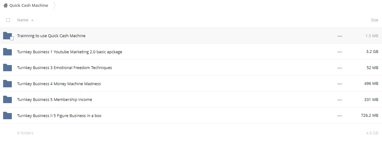
Task: Open Turnkey Business II 5 Figure Business
Action: 59,116
